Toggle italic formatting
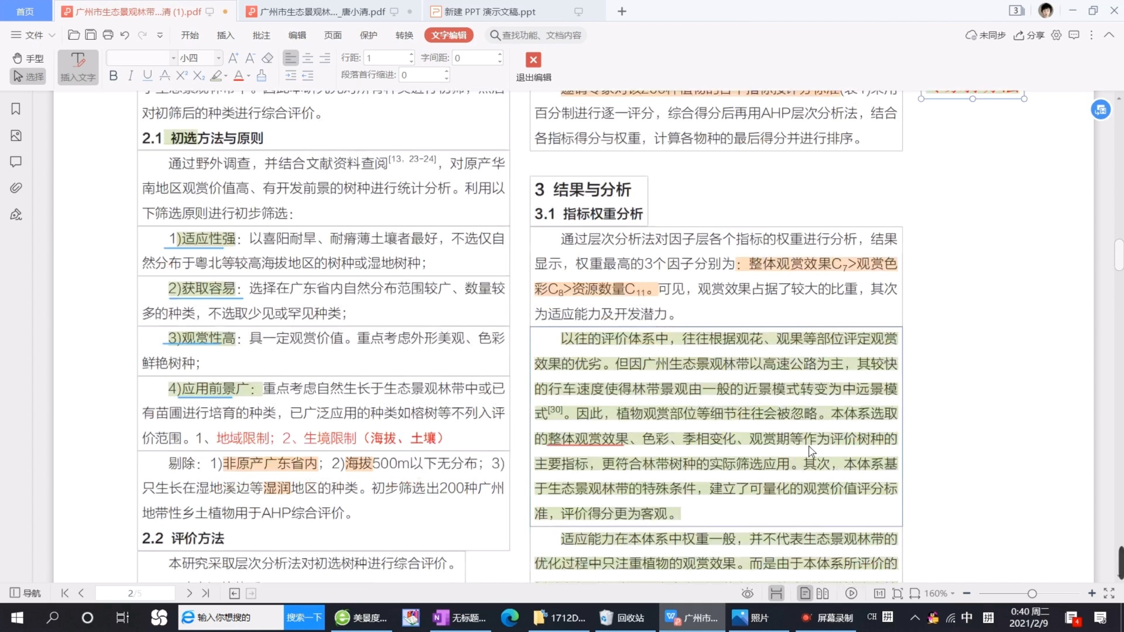Viewport: 1124px width, 632px height. pyautogui.click(x=130, y=75)
